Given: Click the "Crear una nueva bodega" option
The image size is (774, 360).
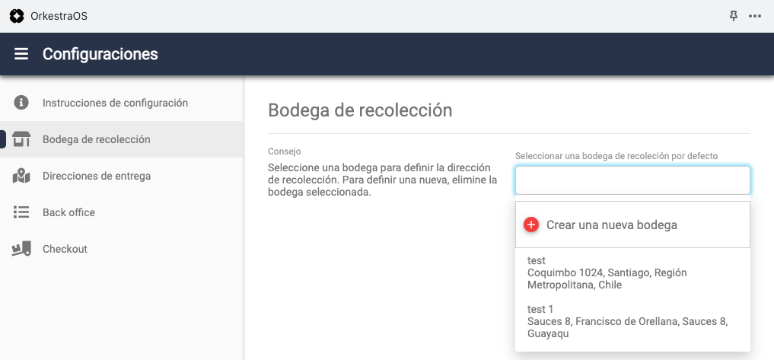Looking at the screenshot, I should click(611, 225).
